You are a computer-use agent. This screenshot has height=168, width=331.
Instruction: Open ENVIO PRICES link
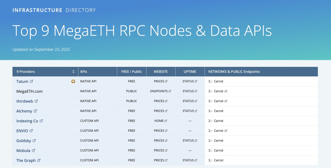tap(161, 131)
